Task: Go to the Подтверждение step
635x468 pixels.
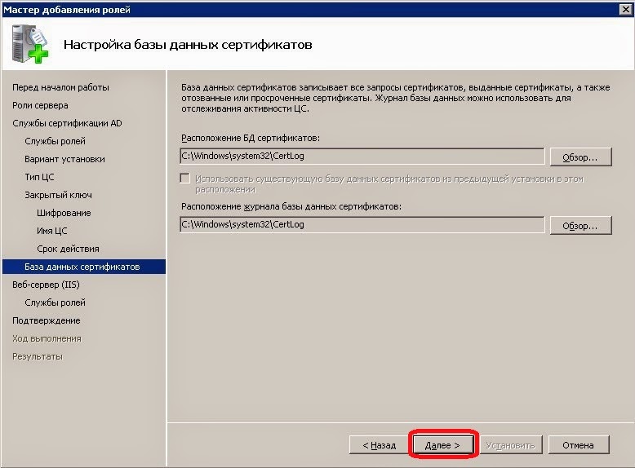Action: 47,320
